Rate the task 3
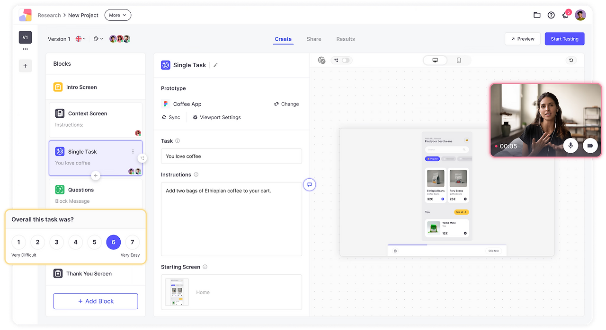The width and height of the screenshot is (606, 330). [56, 242]
